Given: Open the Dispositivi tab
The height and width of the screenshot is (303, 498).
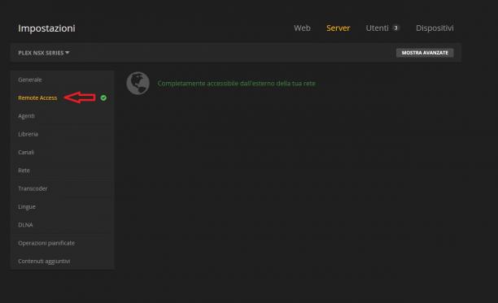Looking at the screenshot, I should (435, 28).
